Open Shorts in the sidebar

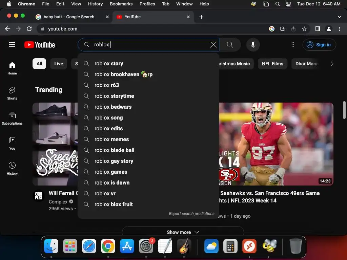12,93
